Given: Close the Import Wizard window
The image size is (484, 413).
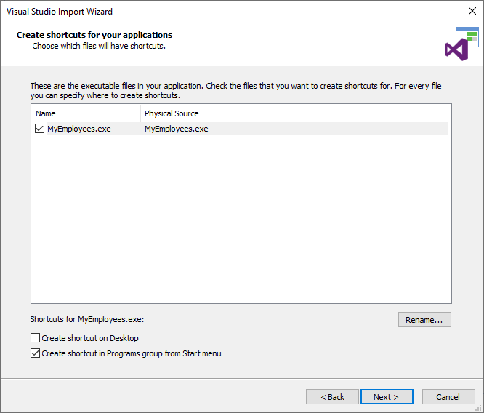Looking at the screenshot, I should tap(472, 11).
